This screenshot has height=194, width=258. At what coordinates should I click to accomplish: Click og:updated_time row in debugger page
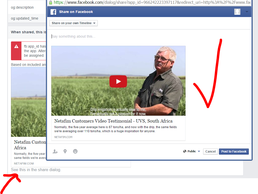[x=27, y=18]
